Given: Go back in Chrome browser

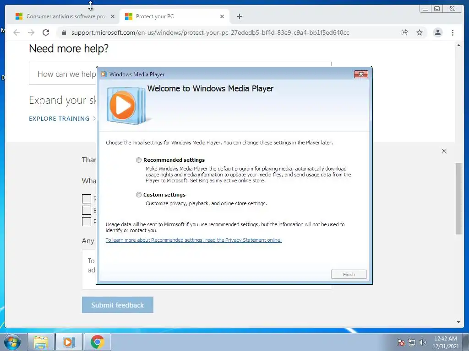Looking at the screenshot, I should [16, 32].
